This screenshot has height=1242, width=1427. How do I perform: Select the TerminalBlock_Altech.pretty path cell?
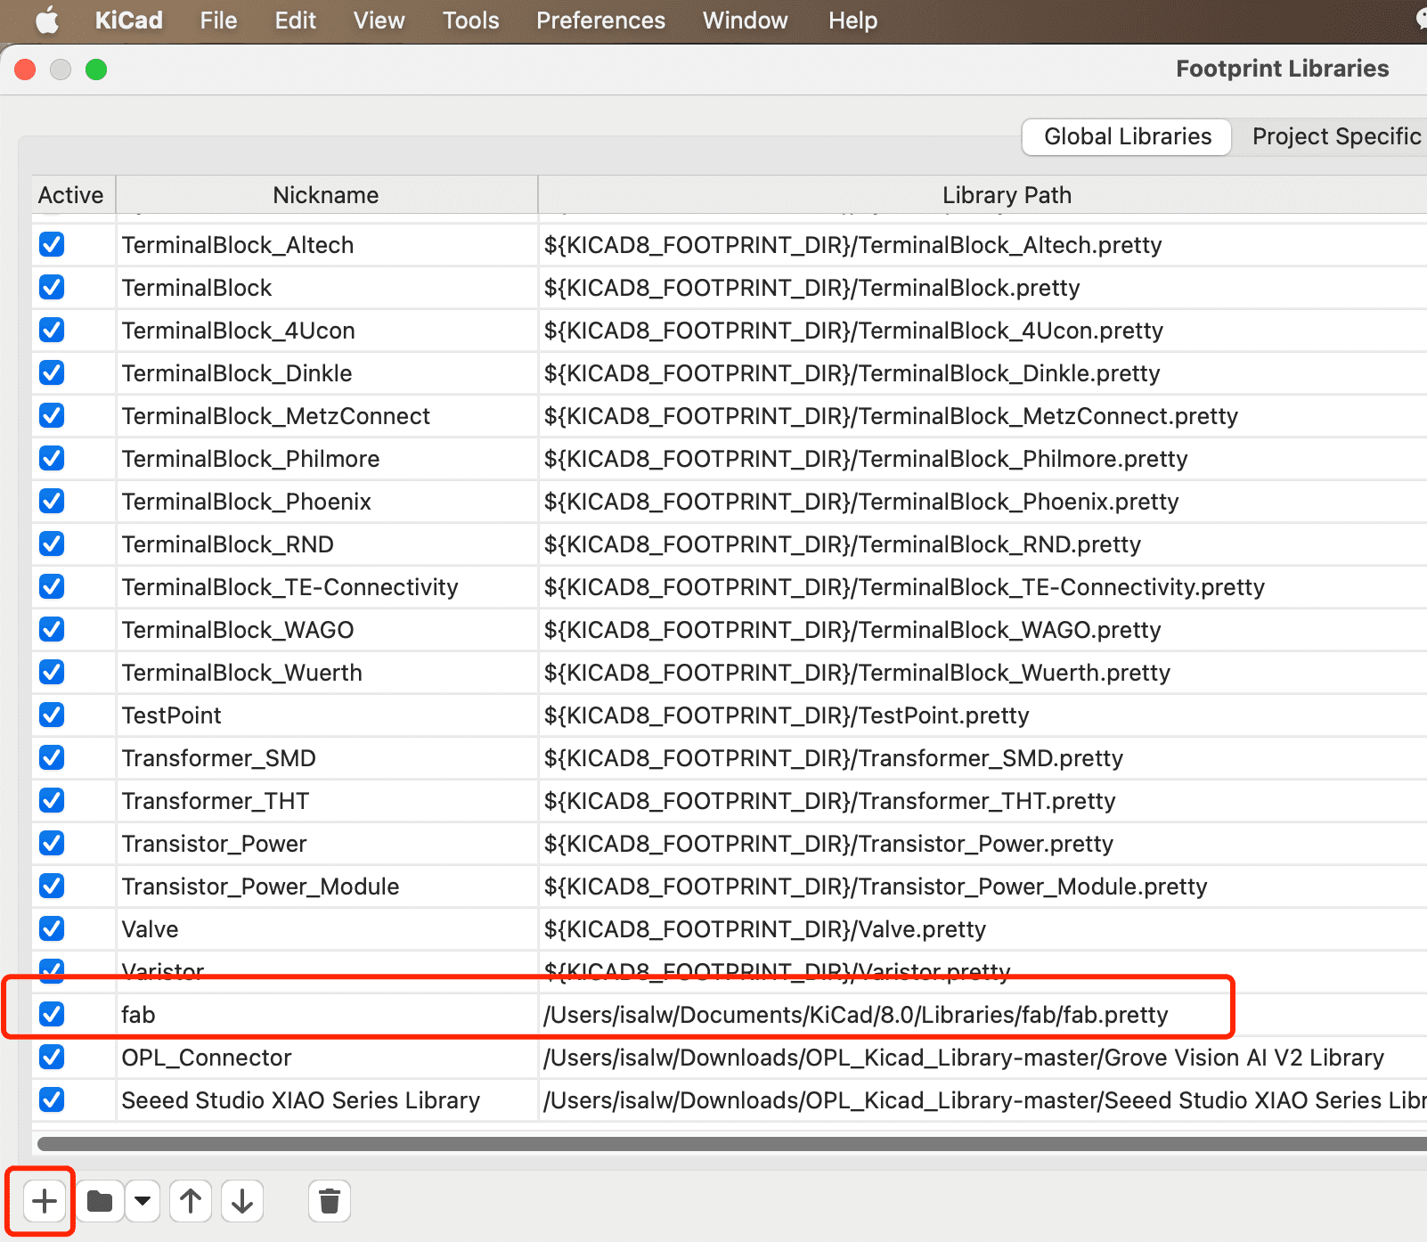(x=983, y=244)
